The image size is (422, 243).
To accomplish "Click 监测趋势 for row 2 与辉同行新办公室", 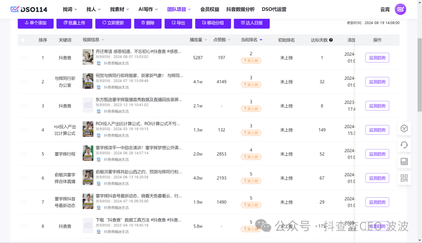I will 377,82.
